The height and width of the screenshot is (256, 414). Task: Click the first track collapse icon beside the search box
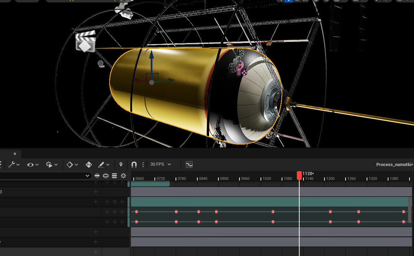(x=97, y=176)
